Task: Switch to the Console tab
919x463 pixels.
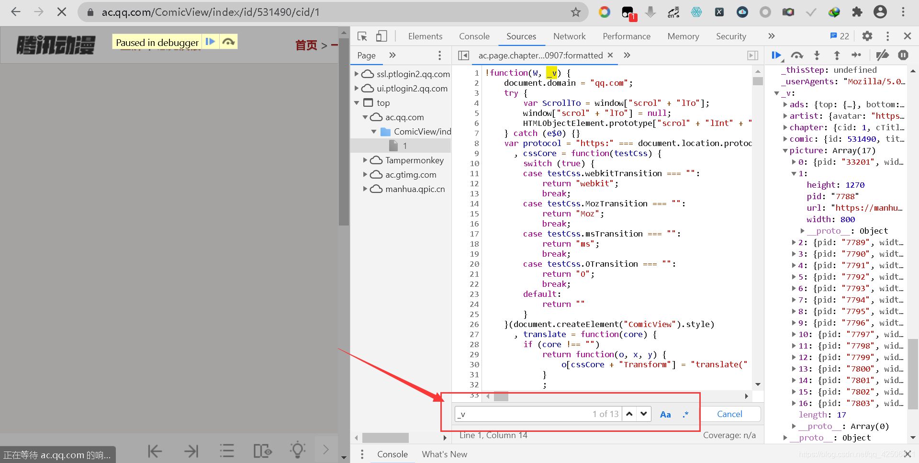Action: pyautogui.click(x=474, y=36)
